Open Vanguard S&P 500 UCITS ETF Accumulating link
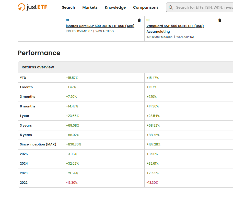The image size is (233, 197). [175, 29]
